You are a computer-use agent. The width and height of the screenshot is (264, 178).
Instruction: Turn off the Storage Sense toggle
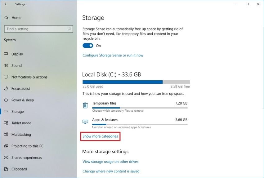[x=88, y=46]
